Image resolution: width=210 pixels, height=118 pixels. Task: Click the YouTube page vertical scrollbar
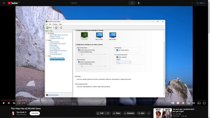[x=209, y=17]
